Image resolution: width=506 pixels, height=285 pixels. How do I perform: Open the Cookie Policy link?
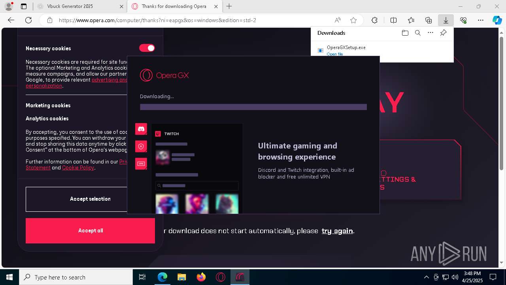(x=78, y=167)
